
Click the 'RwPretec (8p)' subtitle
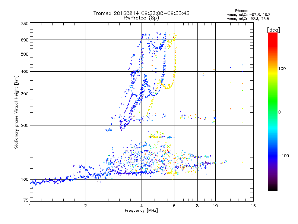point(141,18)
